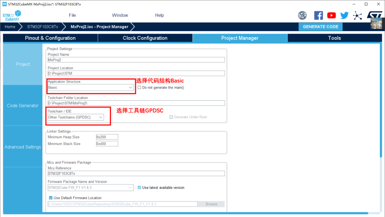This screenshot has height=217, width=385.
Task: Click the ST community network icon
Action: 358,15
